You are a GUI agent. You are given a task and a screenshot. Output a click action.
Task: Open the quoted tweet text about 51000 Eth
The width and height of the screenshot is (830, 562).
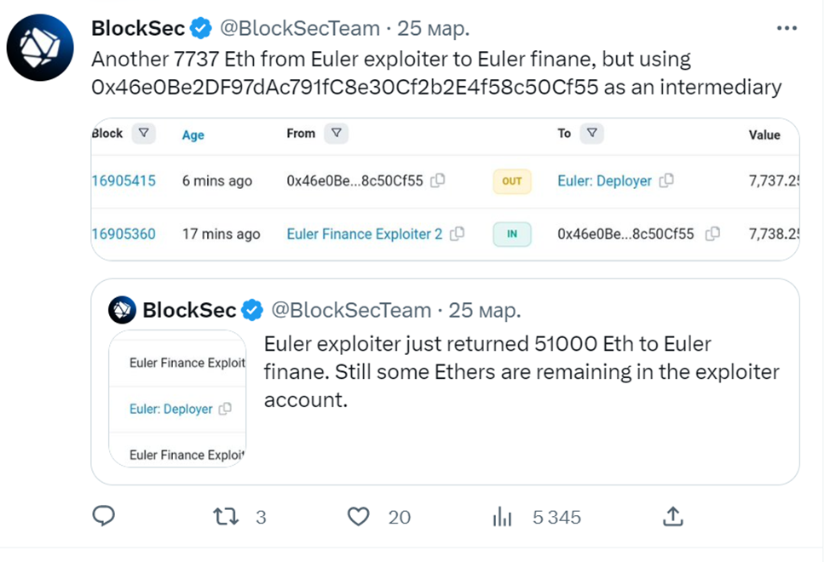520,372
